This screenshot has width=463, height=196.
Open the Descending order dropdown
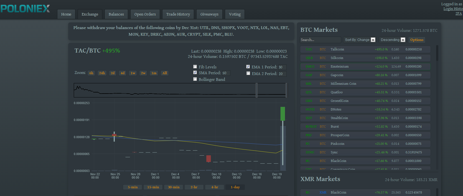393,40
